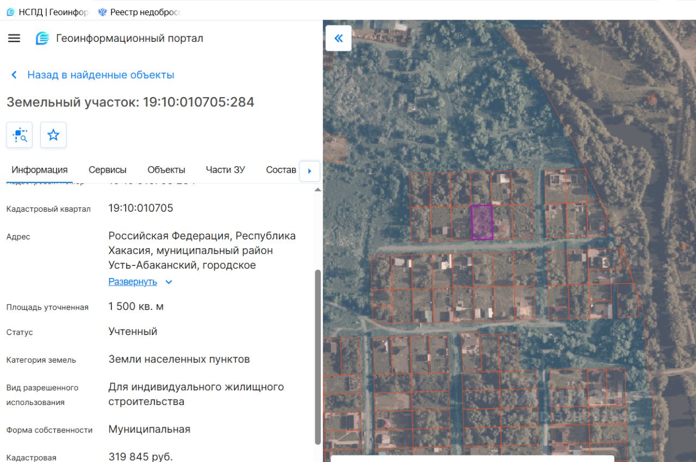The image size is (696, 462).
Task: Open the Состав tab
Action: 281,170
